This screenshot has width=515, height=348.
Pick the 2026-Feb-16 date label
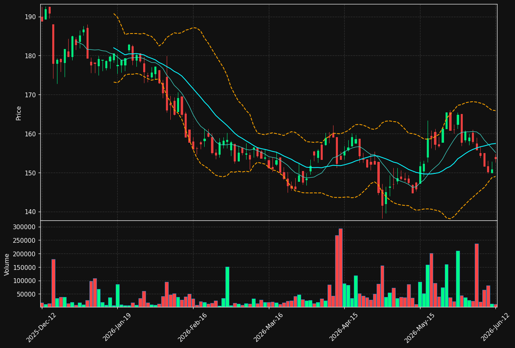[192, 327]
